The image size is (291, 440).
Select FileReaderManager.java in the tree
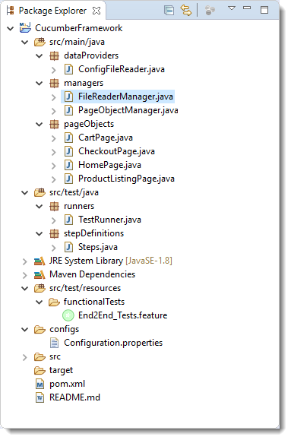(125, 97)
